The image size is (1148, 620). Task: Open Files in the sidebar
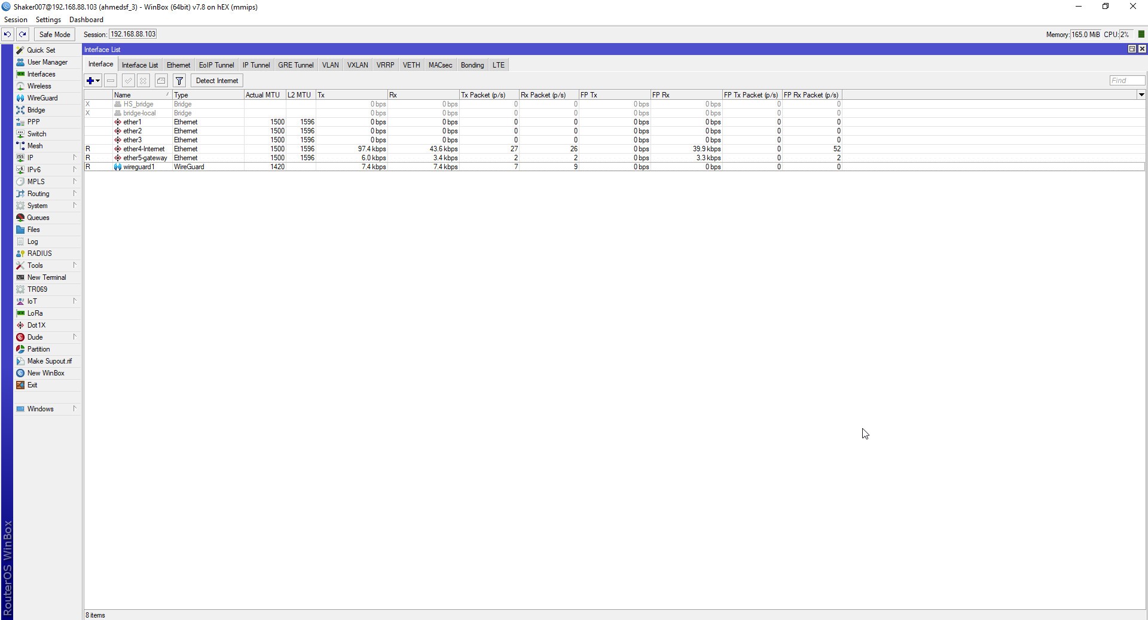click(x=48, y=230)
